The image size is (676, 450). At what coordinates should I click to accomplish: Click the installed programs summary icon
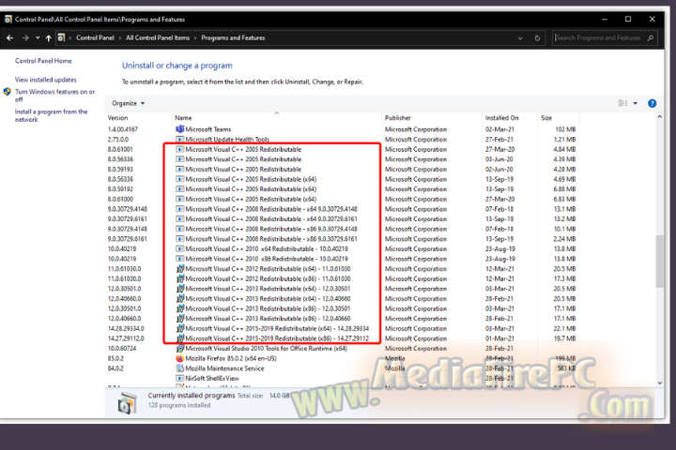127,402
